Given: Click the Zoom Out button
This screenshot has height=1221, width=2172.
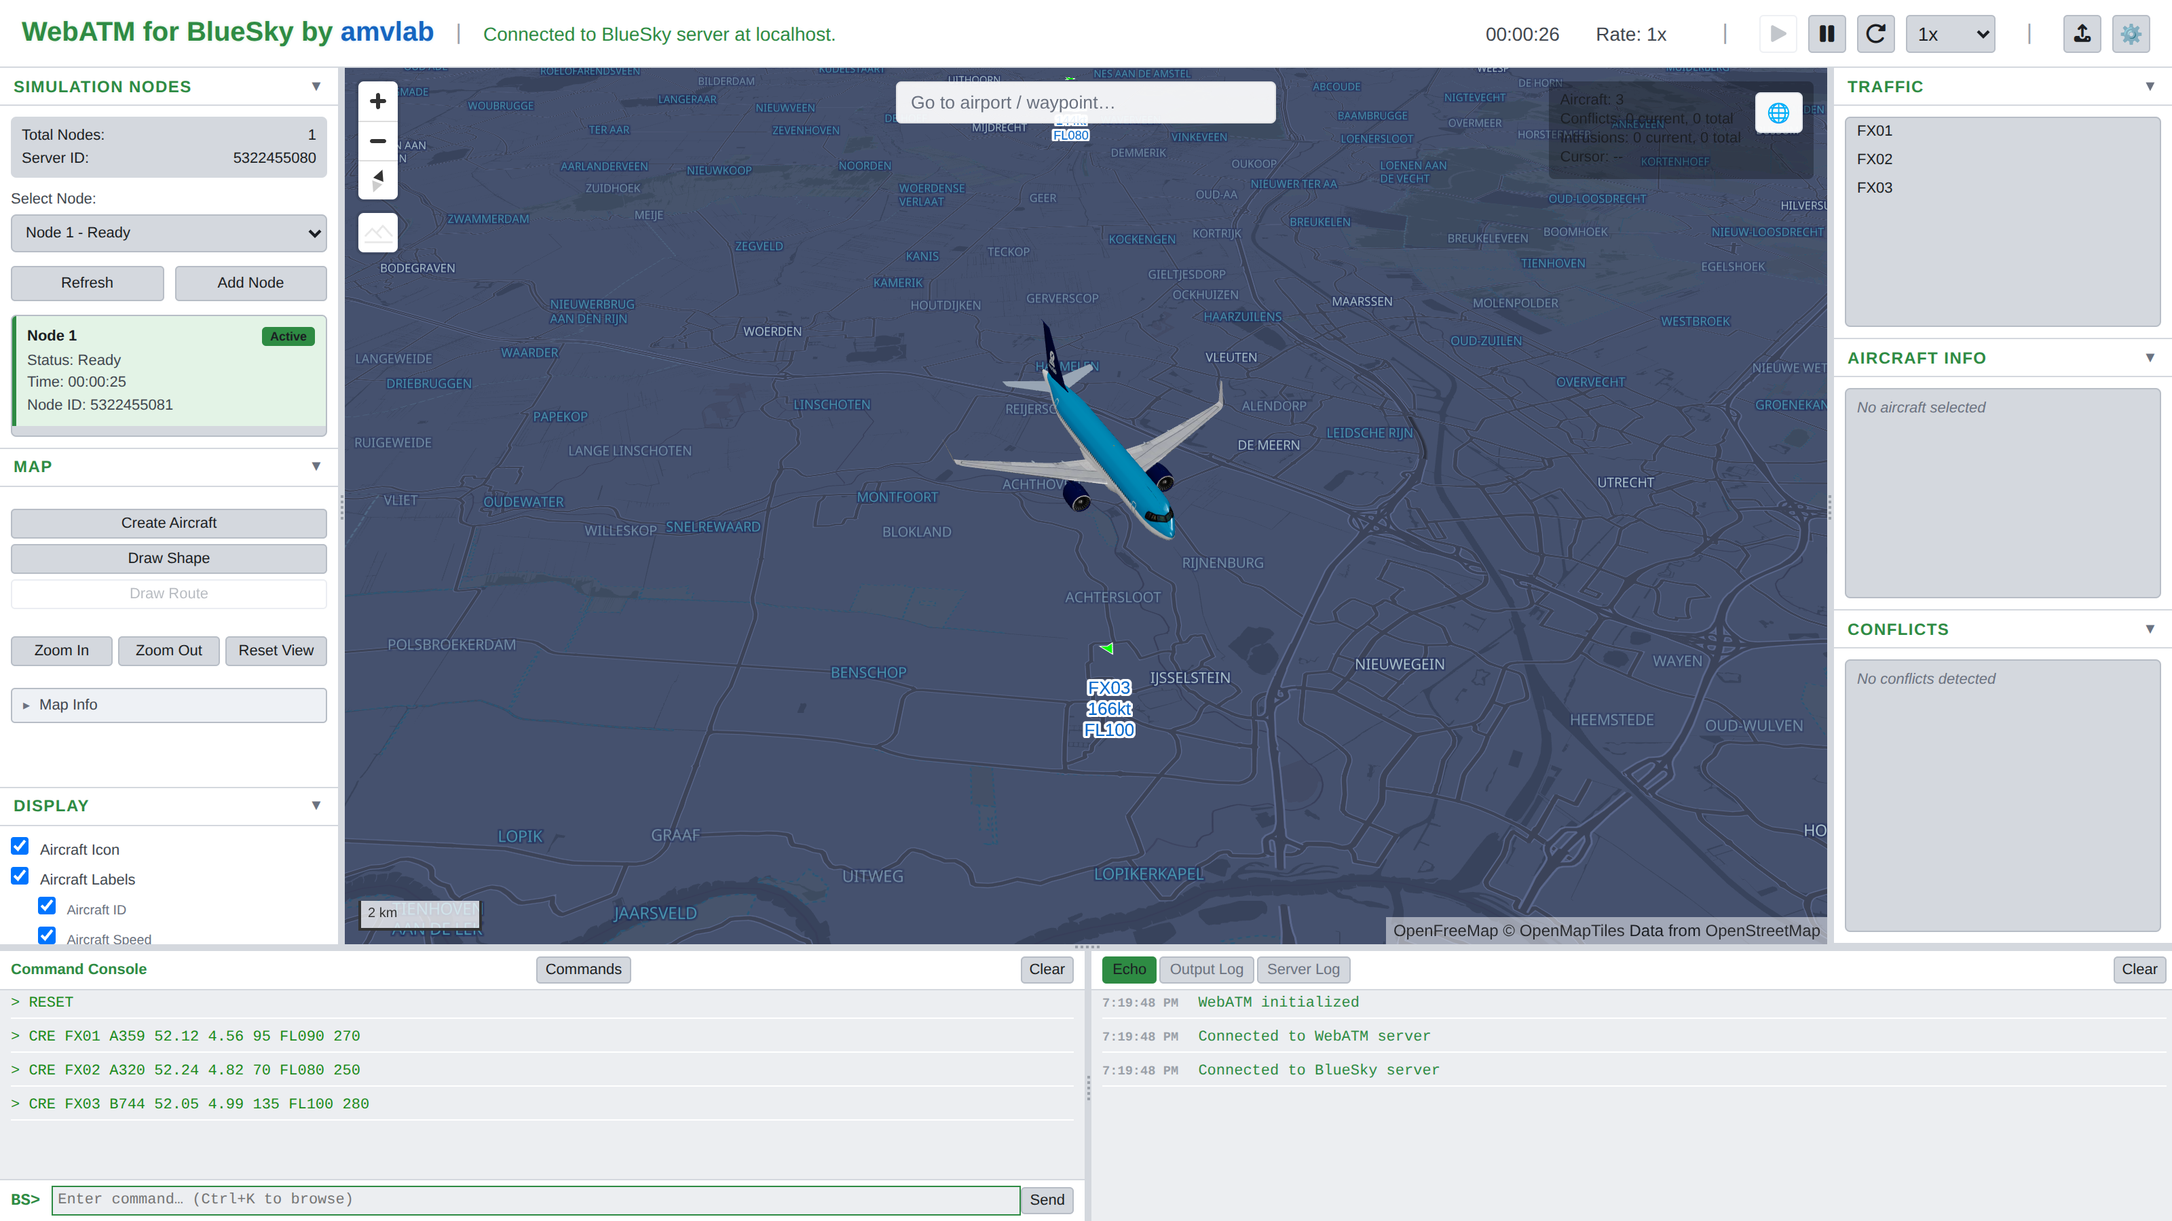Looking at the screenshot, I should pyautogui.click(x=168, y=651).
